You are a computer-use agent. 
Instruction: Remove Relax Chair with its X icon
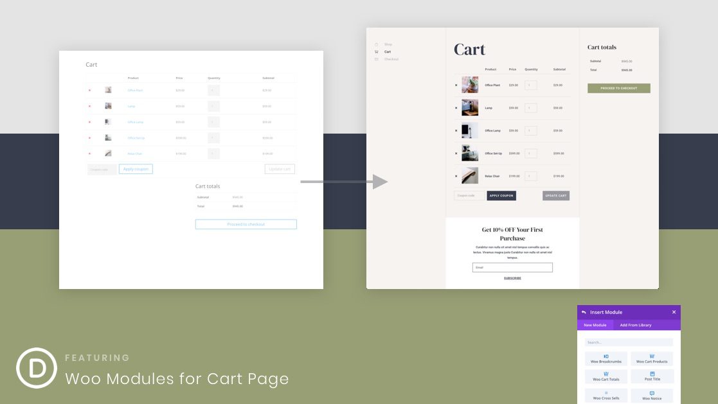pos(456,176)
